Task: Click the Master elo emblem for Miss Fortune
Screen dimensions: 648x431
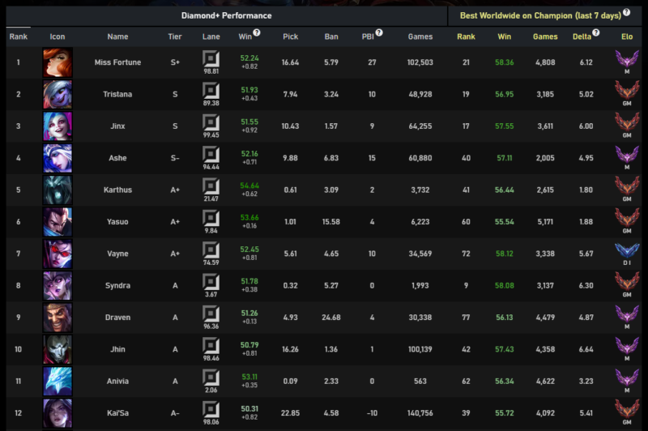Action: [x=627, y=59]
